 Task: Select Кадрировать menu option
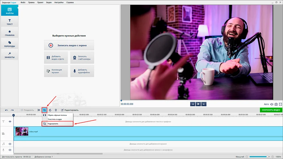[x=57, y=124]
